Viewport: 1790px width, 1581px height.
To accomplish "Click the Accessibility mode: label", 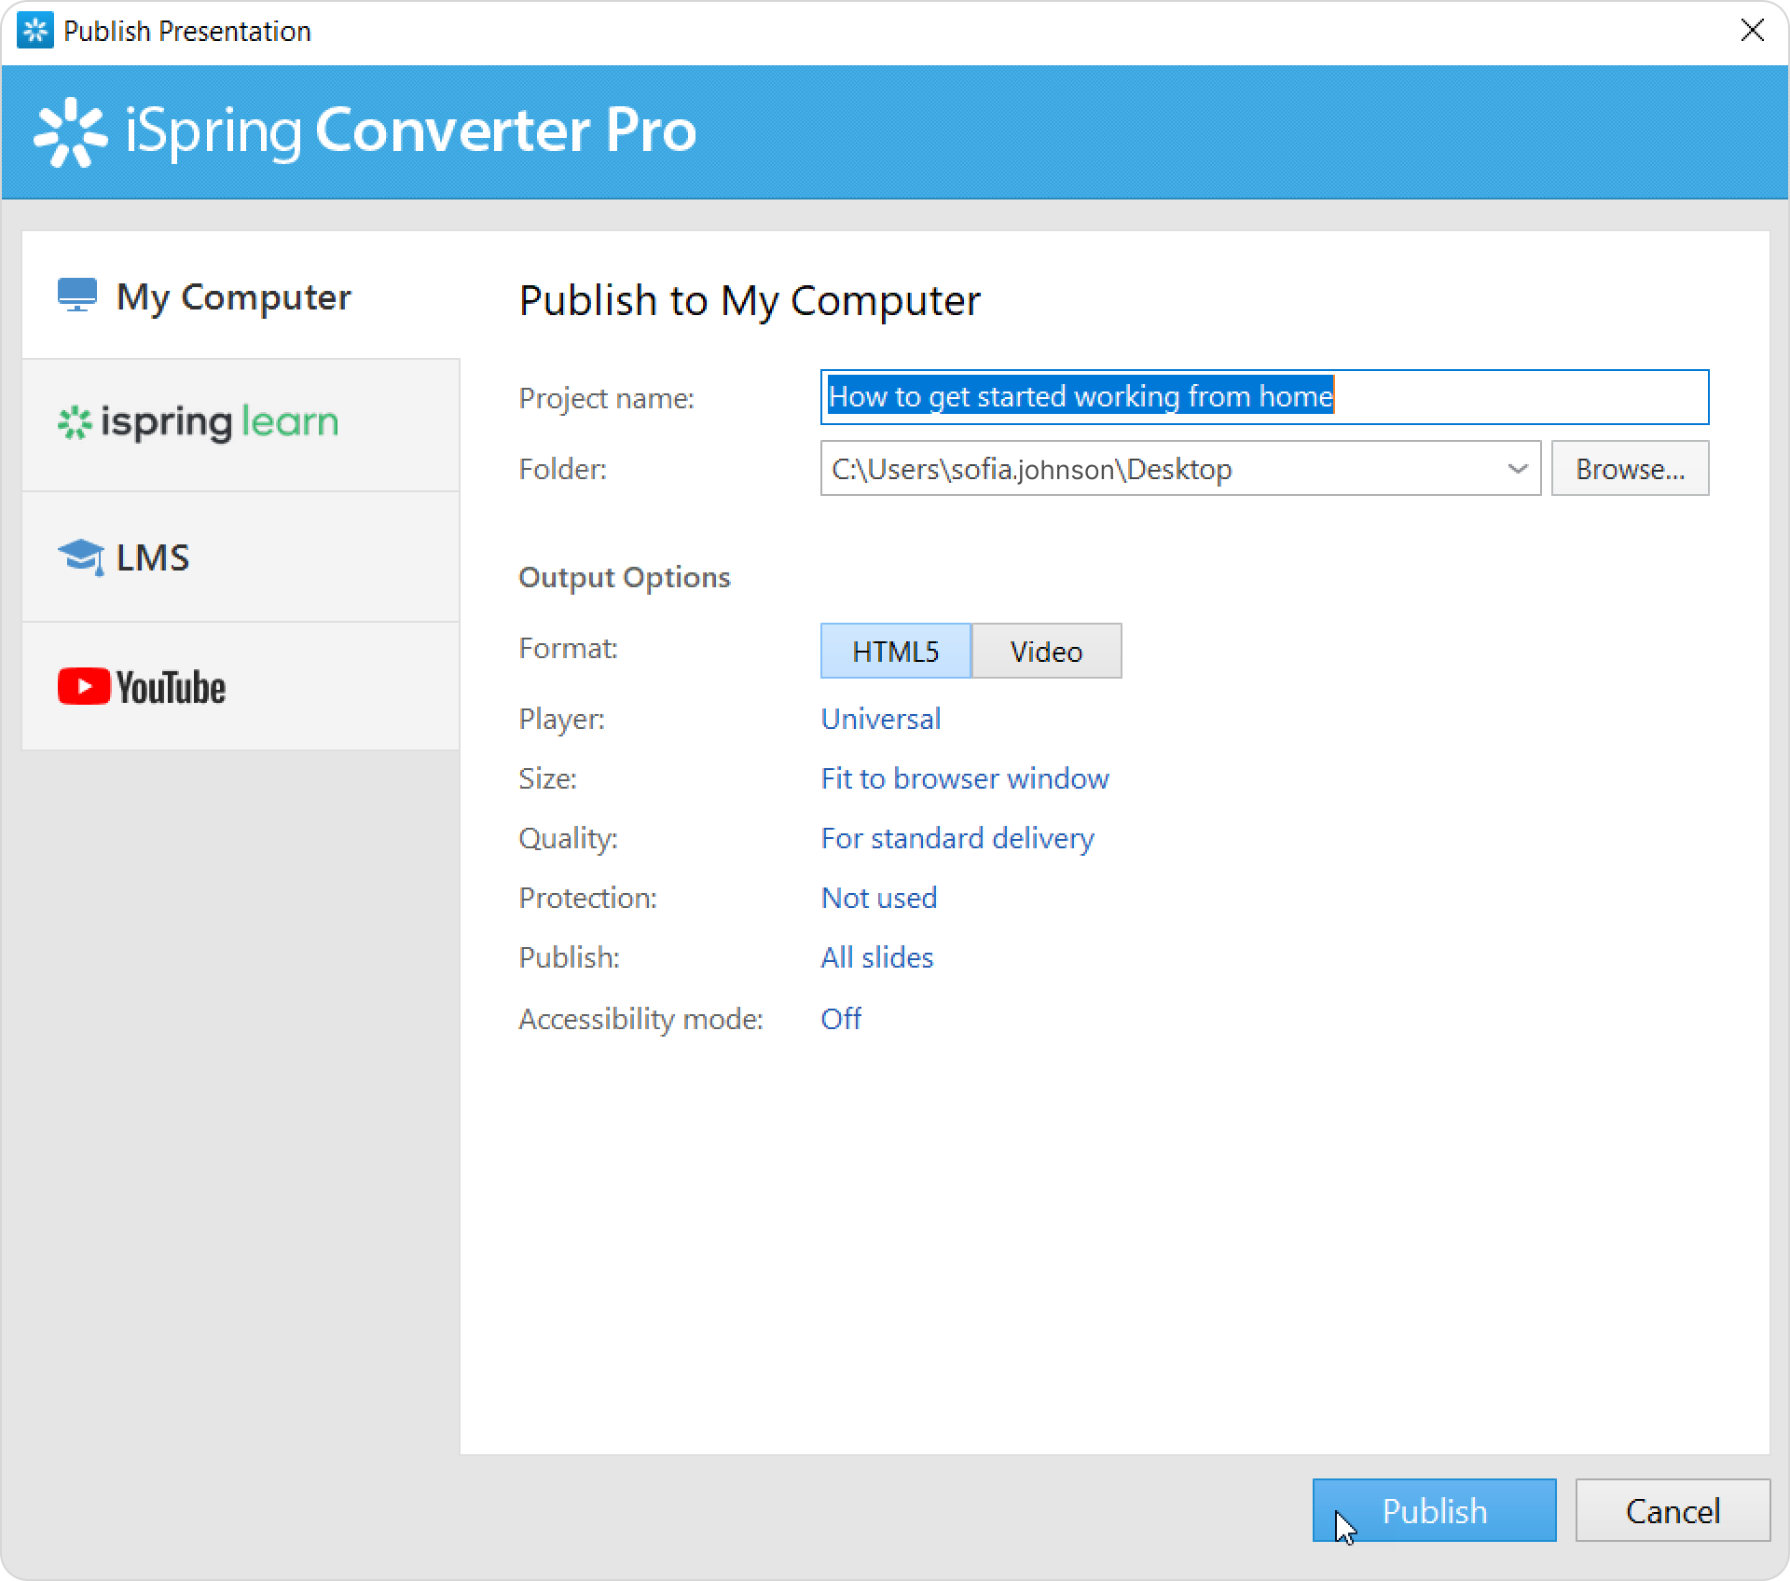I will coord(641,1019).
